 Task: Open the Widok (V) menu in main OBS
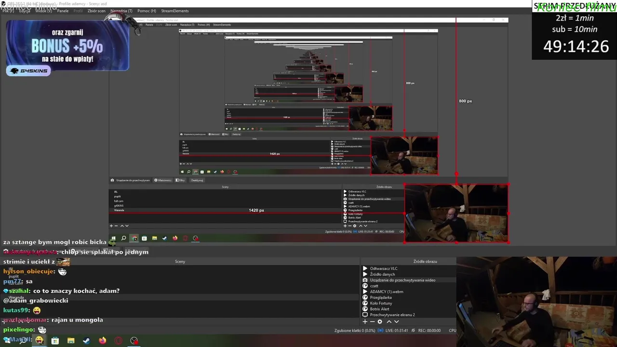pos(43,11)
